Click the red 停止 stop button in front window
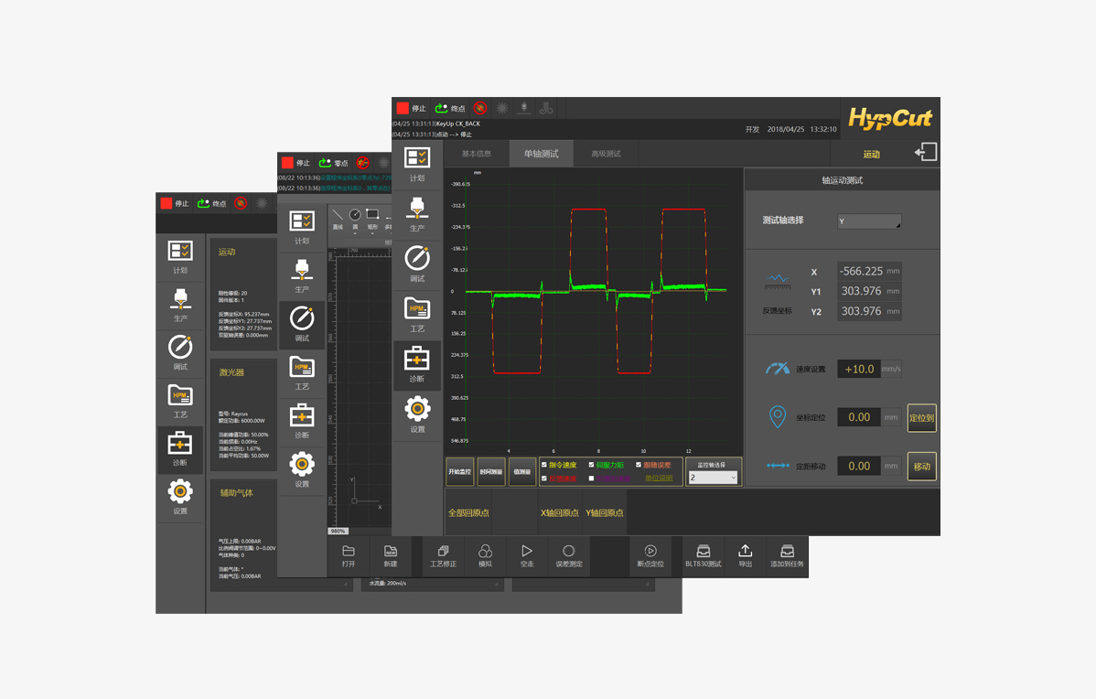Viewport: 1096px width, 699px height. point(403,108)
